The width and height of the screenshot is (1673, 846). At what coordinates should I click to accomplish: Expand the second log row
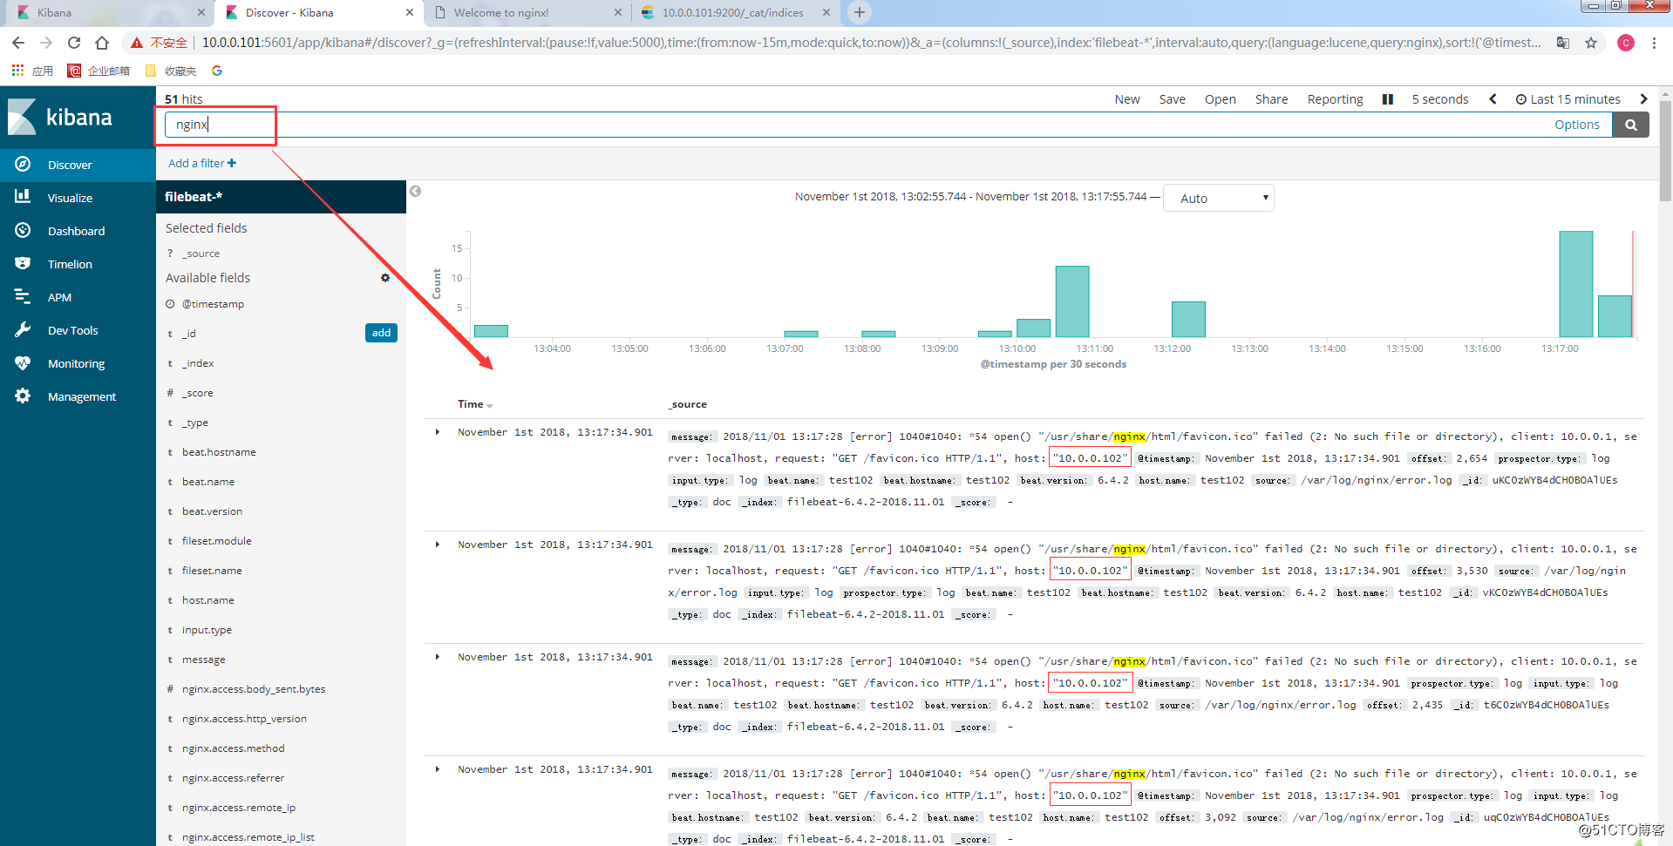pos(438,545)
